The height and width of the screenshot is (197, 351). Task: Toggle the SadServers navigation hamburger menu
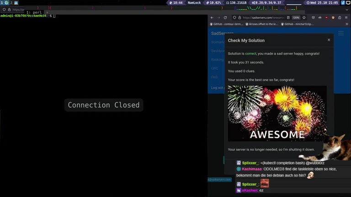coord(341,33)
